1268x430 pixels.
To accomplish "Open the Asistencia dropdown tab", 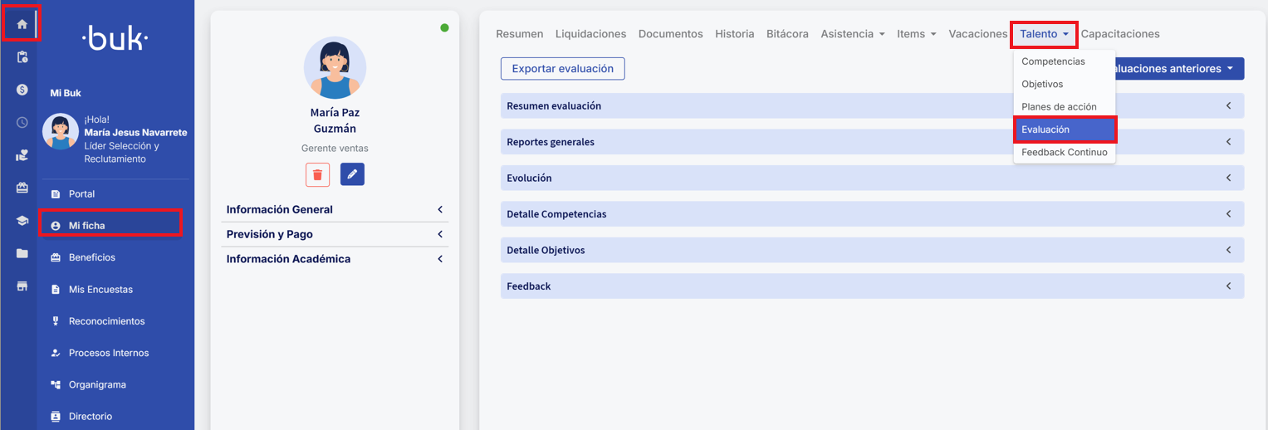I will (x=852, y=34).
